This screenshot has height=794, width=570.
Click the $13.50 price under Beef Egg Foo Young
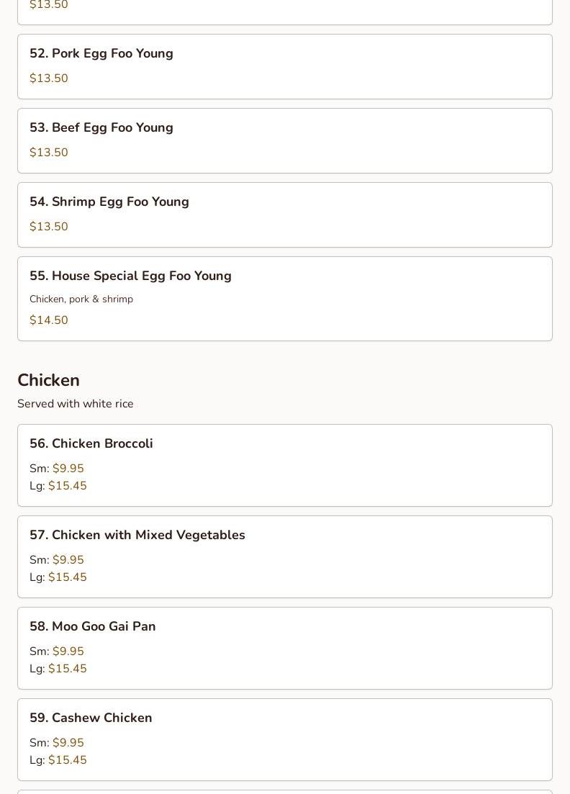tap(49, 153)
